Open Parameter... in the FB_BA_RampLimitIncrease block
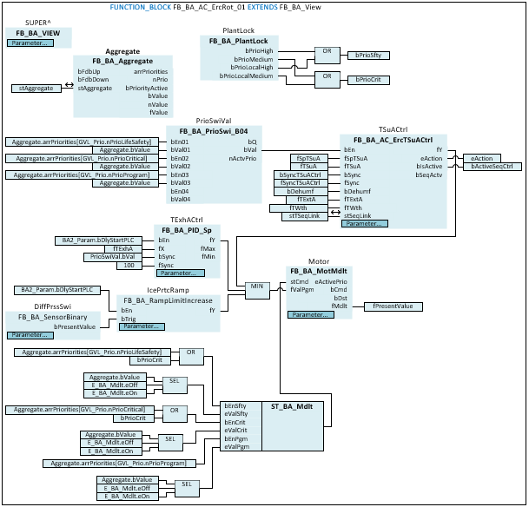The image size is (529, 507). tap(142, 326)
